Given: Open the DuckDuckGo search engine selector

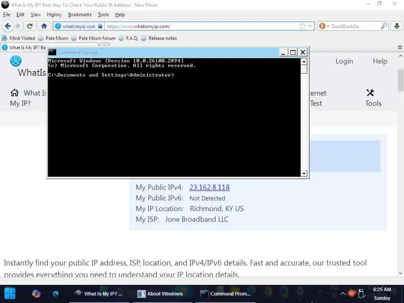Looking at the screenshot, I should pos(324,26).
